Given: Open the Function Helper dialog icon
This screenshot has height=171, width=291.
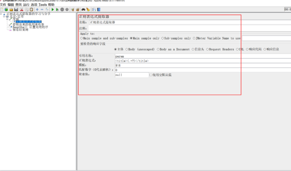Looking at the screenshot, I should [x=94, y=10].
